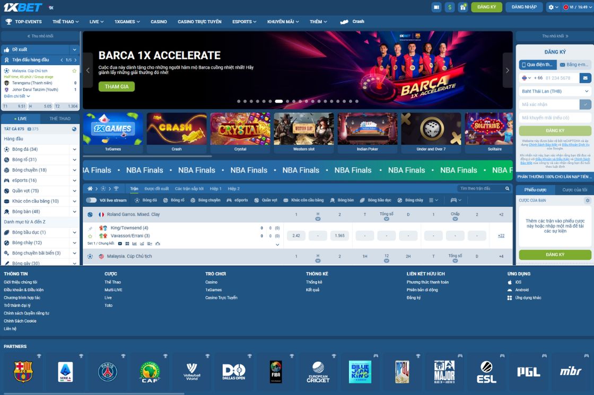Favorite the Vavassori/Errani match star
This screenshot has width=594, height=395.
point(90,236)
